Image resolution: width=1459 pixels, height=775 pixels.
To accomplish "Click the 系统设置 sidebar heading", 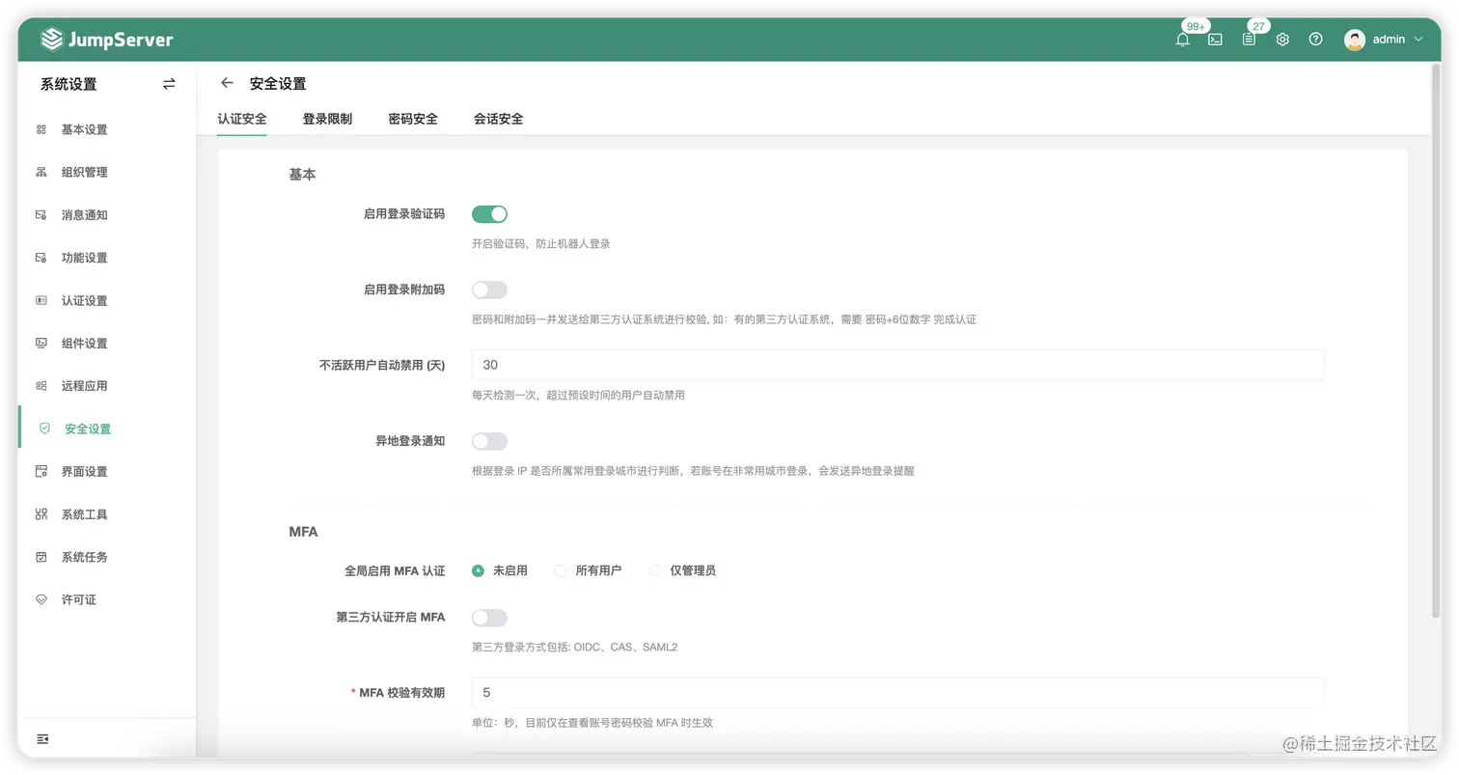I will point(69,85).
